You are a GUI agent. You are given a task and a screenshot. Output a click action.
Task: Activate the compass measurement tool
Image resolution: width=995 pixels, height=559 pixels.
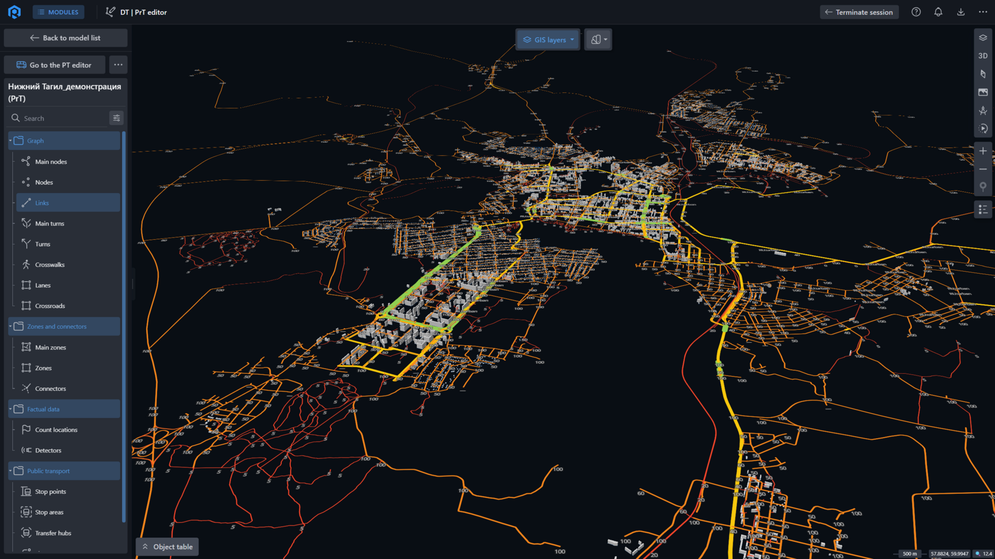(x=983, y=111)
